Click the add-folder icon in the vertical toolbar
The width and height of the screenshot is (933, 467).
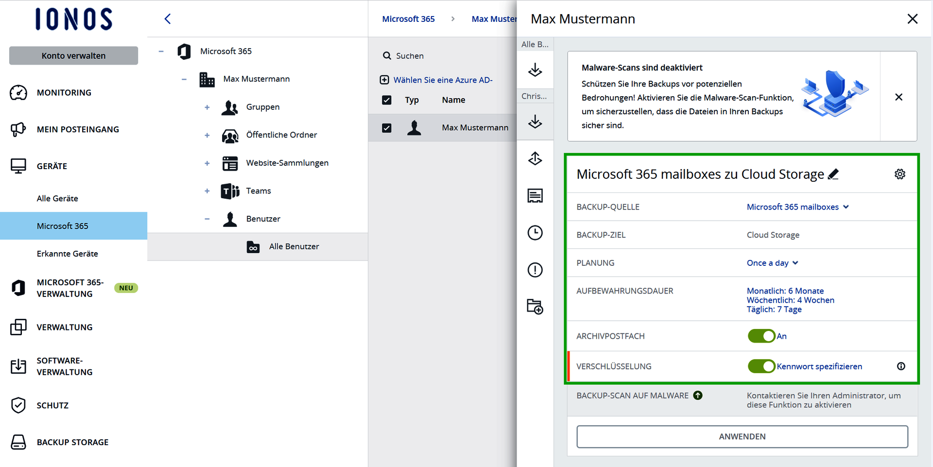click(x=535, y=307)
